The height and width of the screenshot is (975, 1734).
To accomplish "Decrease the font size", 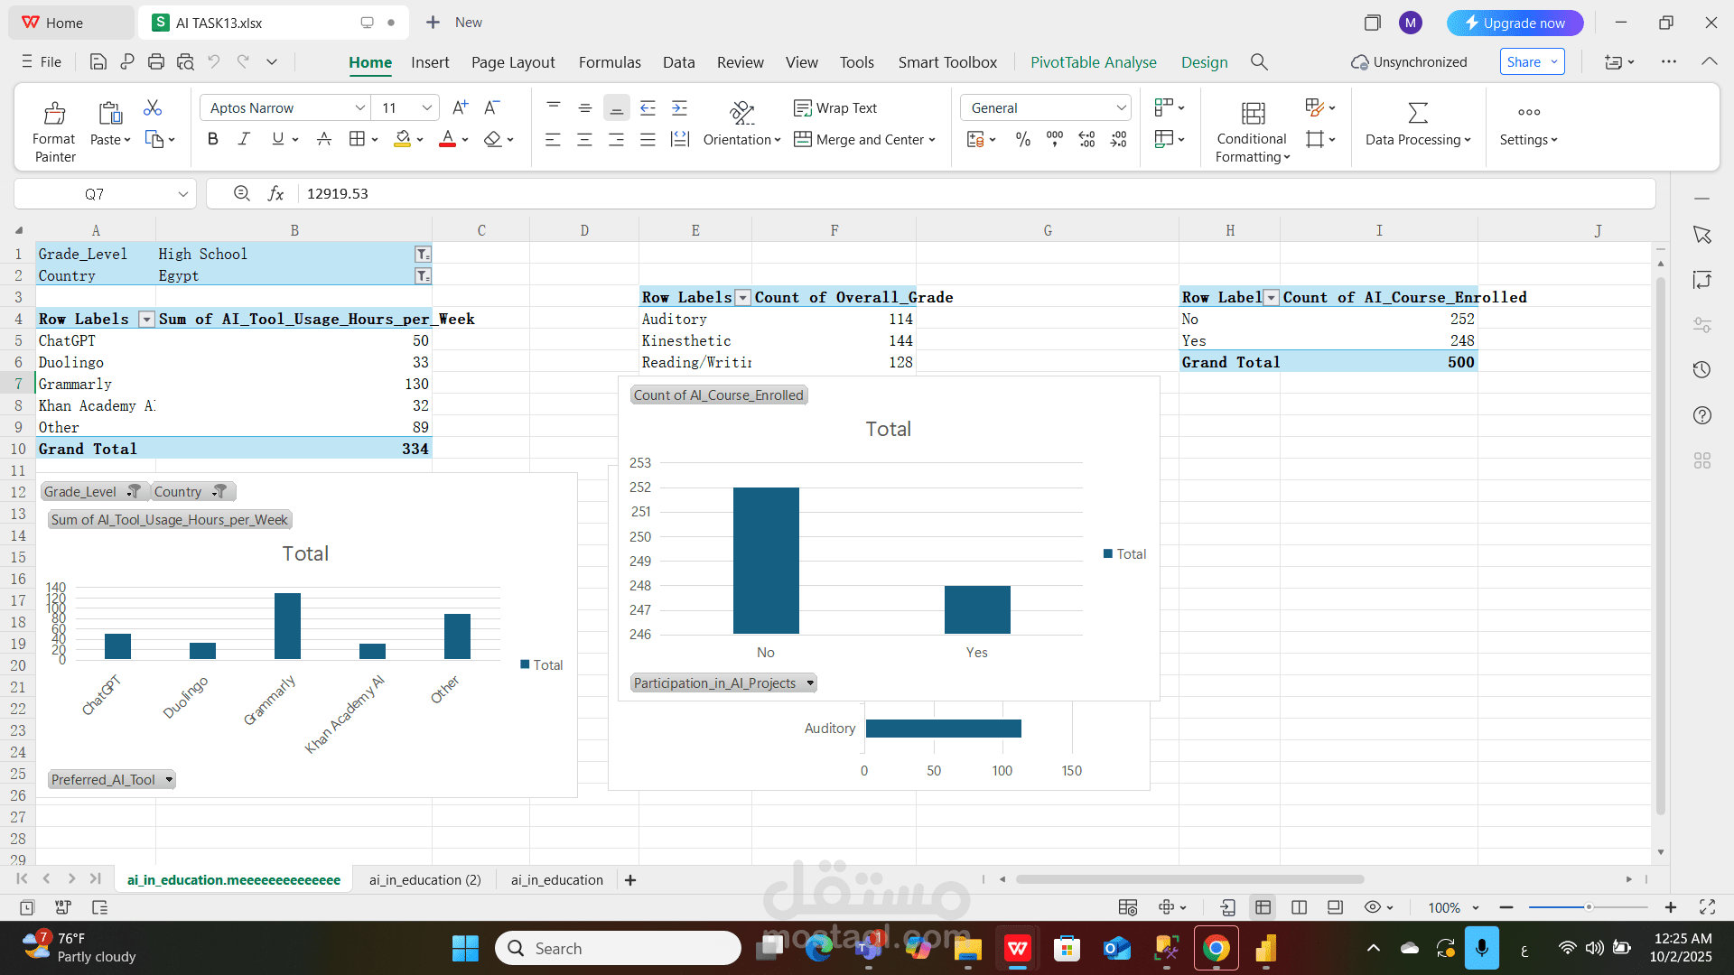I will [492, 107].
